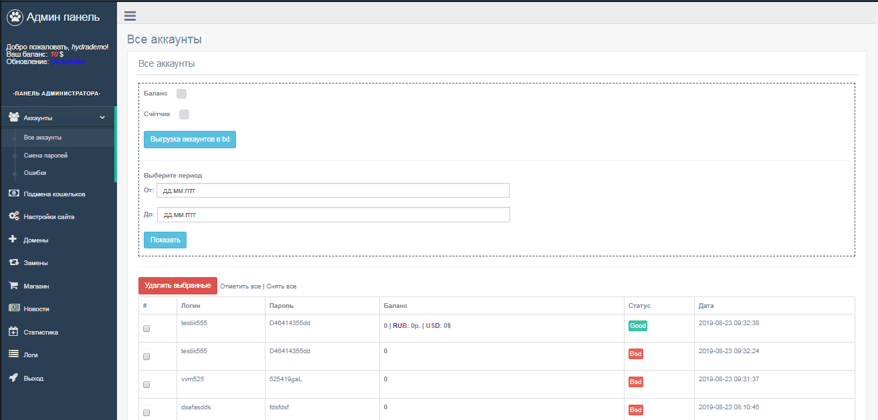Screen dimensions: 878x420
Task: Click the site settings gears icon
Action: [x=13, y=216]
